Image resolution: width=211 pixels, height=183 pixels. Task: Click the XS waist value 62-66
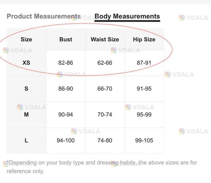pyautogui.click(x=105, y=63)
